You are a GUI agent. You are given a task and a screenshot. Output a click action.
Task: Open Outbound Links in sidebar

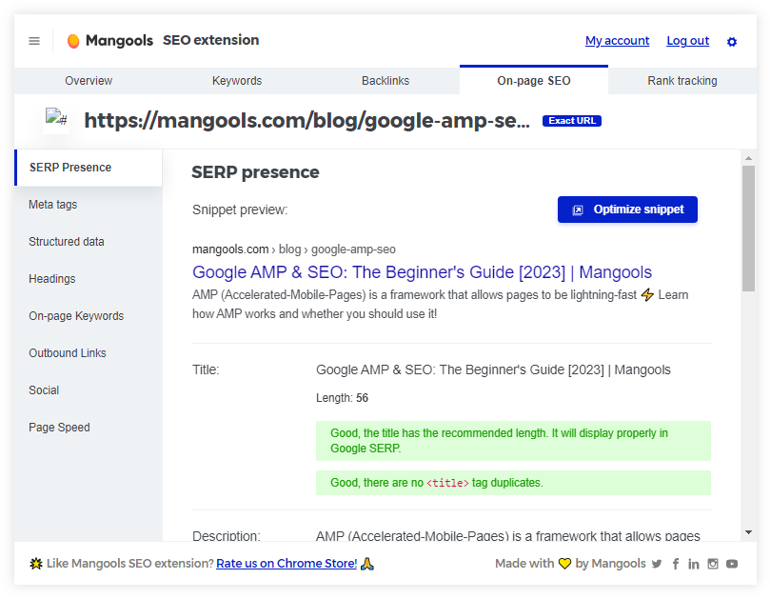(x=89, y=353)
